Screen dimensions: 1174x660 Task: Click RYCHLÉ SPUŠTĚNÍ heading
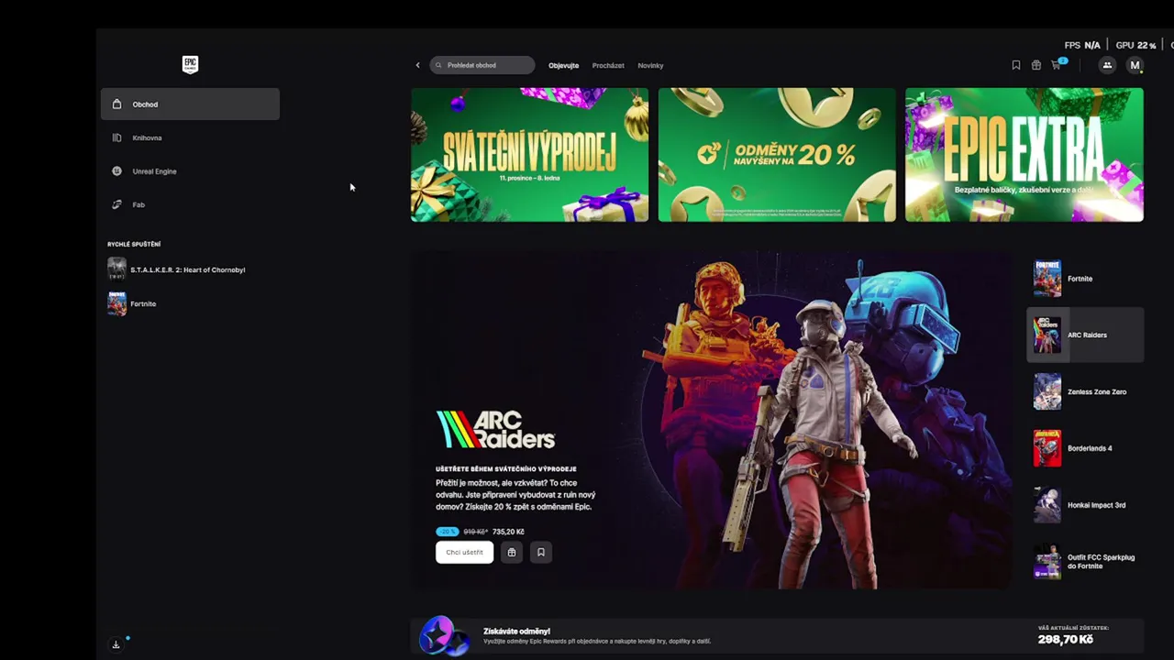pos(134,244)
